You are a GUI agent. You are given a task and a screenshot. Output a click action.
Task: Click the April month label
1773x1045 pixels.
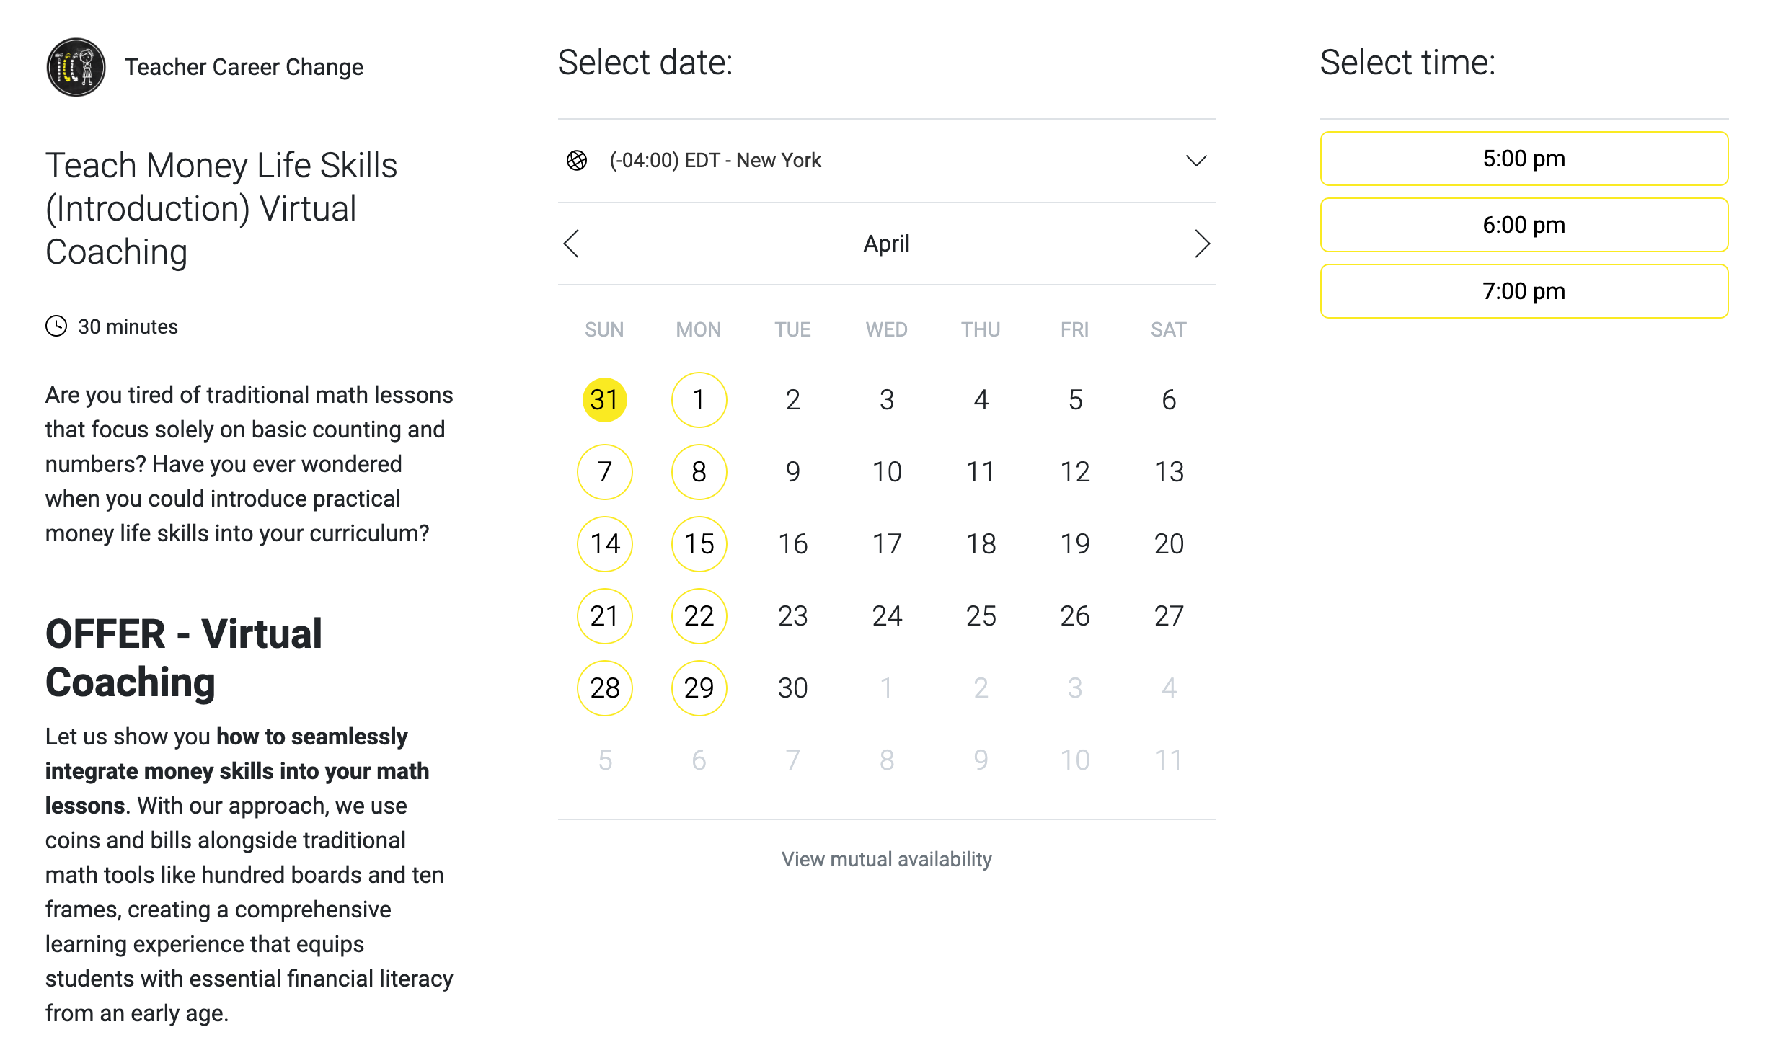click(886, 244)
